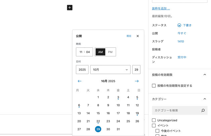Collapse the 投稿の有効期限 panel
This screenshot has width=211, height=136.
pos(205,75)
